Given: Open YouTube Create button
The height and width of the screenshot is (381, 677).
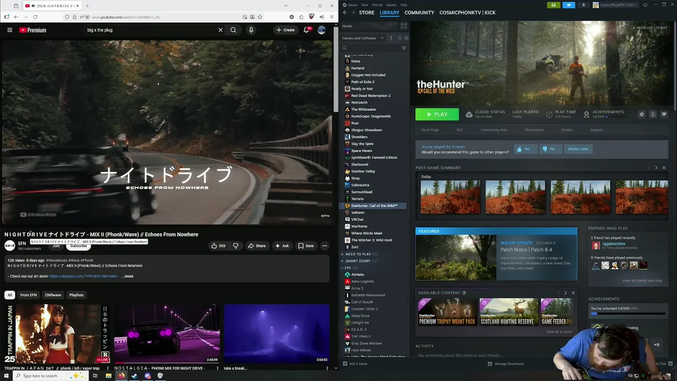Looking at the screenshot, I should [286, 30].
